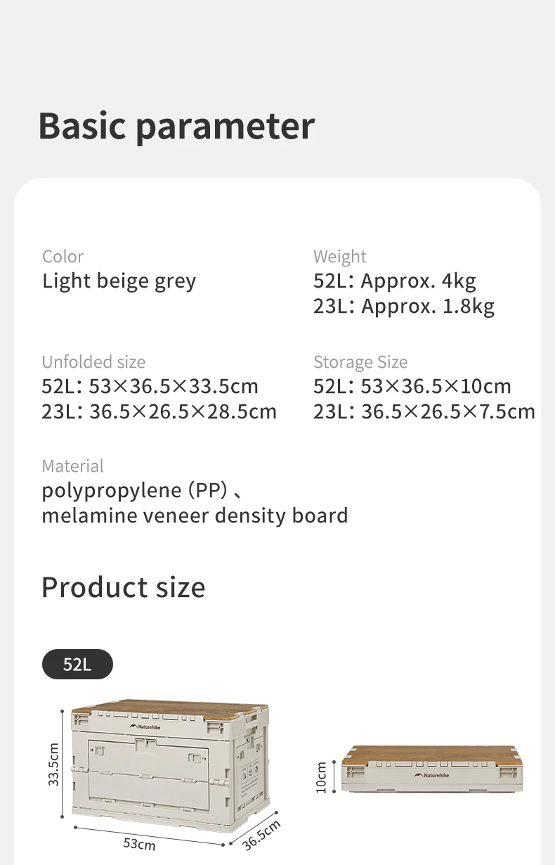Click the Weight label

click(x=340, y=257)
